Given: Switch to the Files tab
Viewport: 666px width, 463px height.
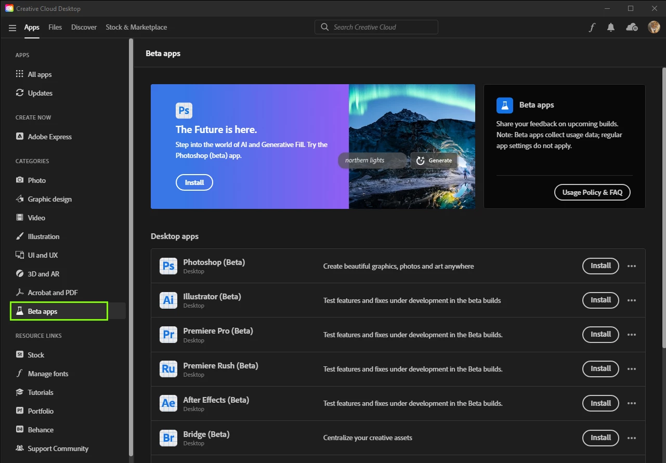Looking at the screenshot, I should coord(55,27).
